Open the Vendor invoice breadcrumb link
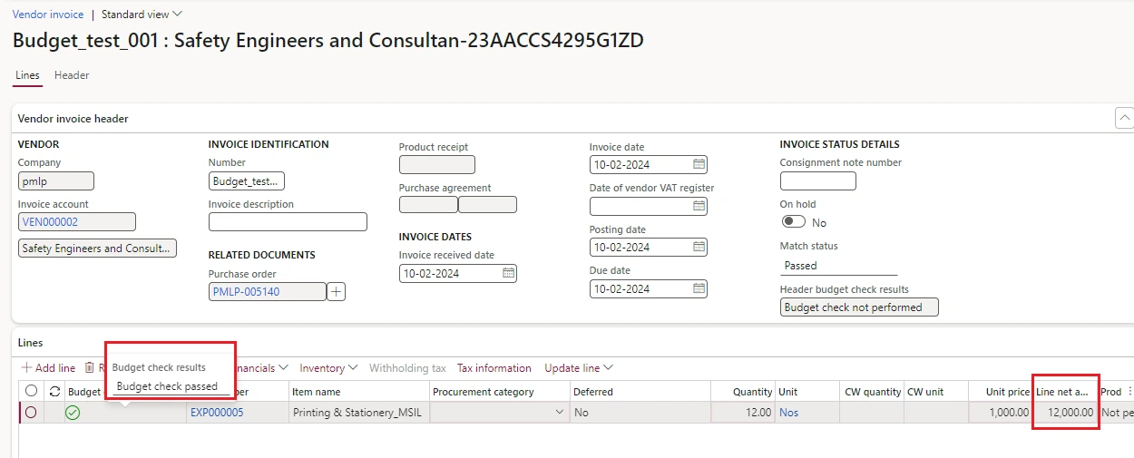Image resolution: width=1134 pixels, height=458 pixels. (48, 15)
